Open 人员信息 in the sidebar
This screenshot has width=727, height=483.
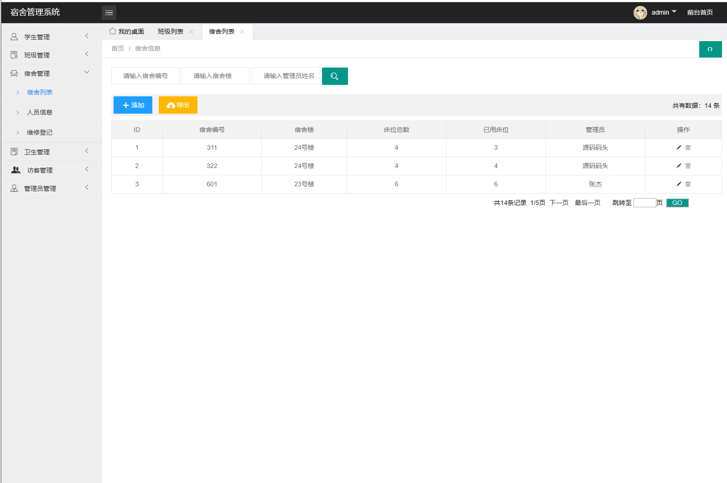[40, 112]
